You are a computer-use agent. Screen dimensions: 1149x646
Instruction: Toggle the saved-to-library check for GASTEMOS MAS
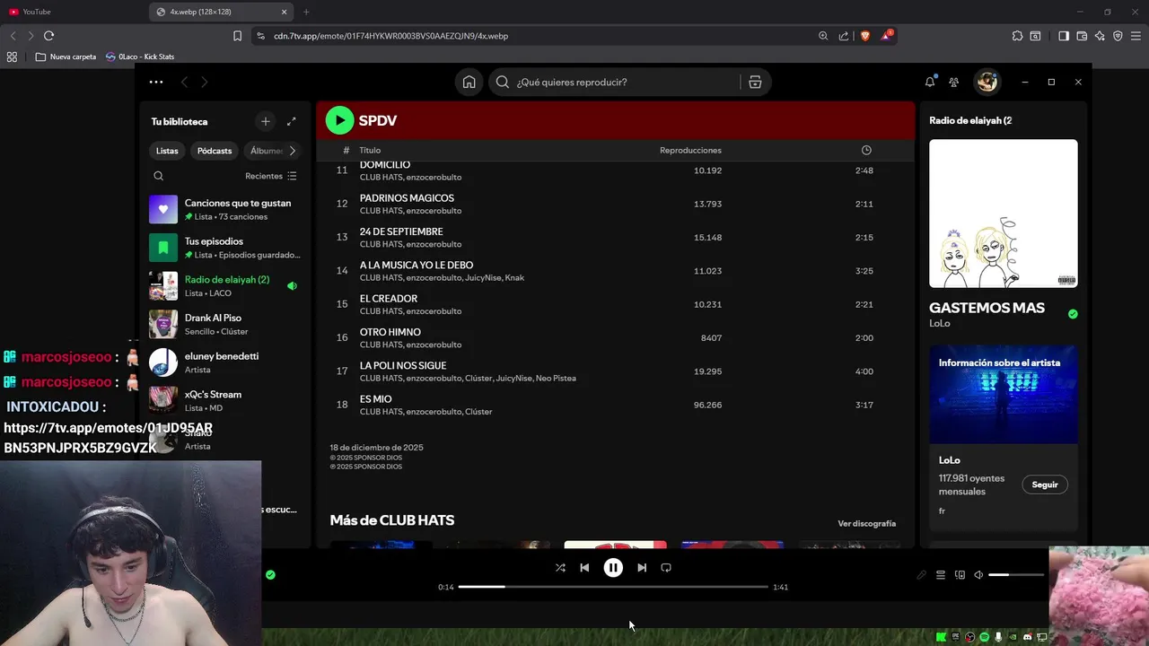1073,314
